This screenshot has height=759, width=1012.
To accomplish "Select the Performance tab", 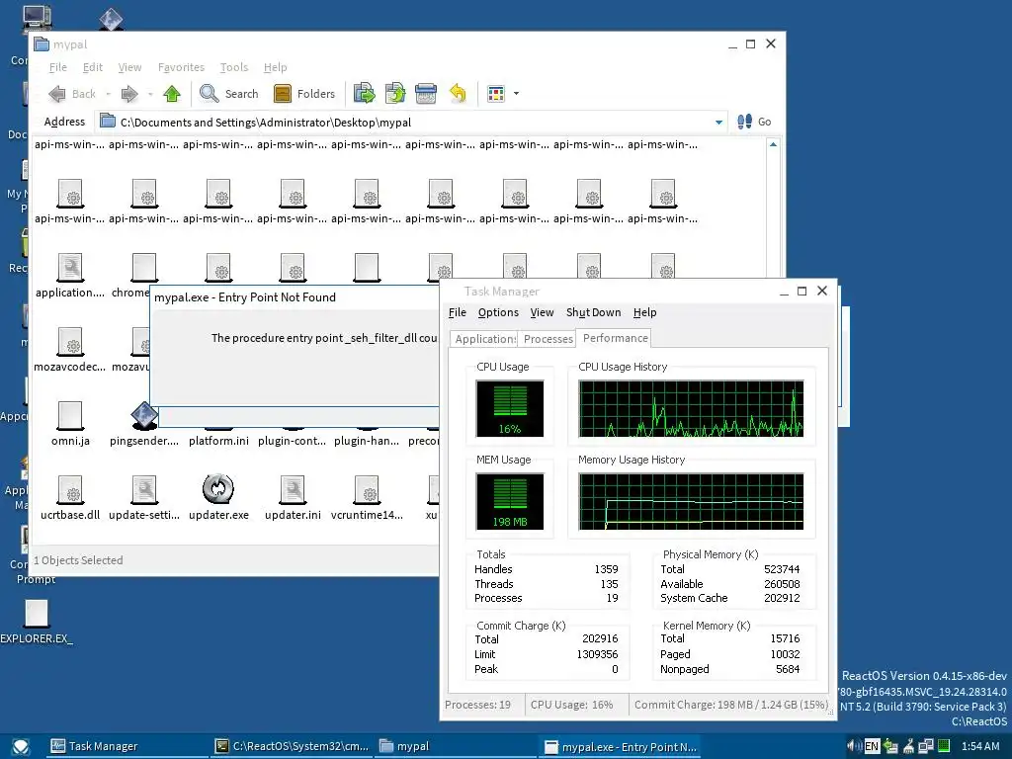I will 615,338.
